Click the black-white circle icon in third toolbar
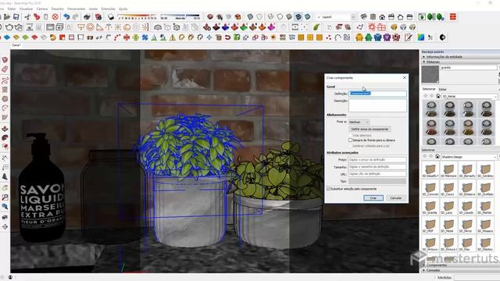Screen dimensions: 500x281 [443, 37]
